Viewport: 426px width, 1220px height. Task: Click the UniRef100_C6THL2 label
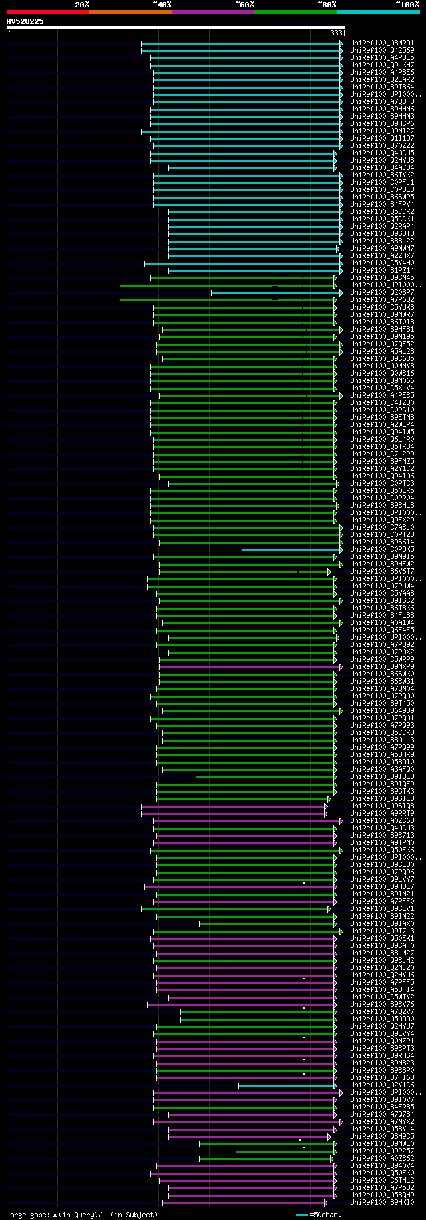pyautogui.click(x=382, y=1181)
